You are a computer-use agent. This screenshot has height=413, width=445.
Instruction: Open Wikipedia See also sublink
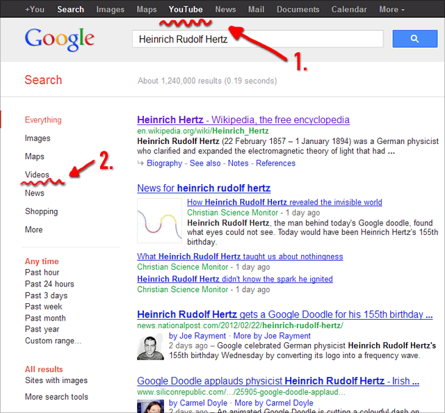pyautogui.click(x=205, y=163)
